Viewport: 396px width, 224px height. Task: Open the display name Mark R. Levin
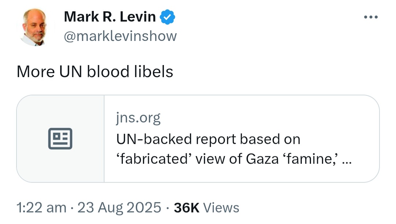[x=110, y=17]
